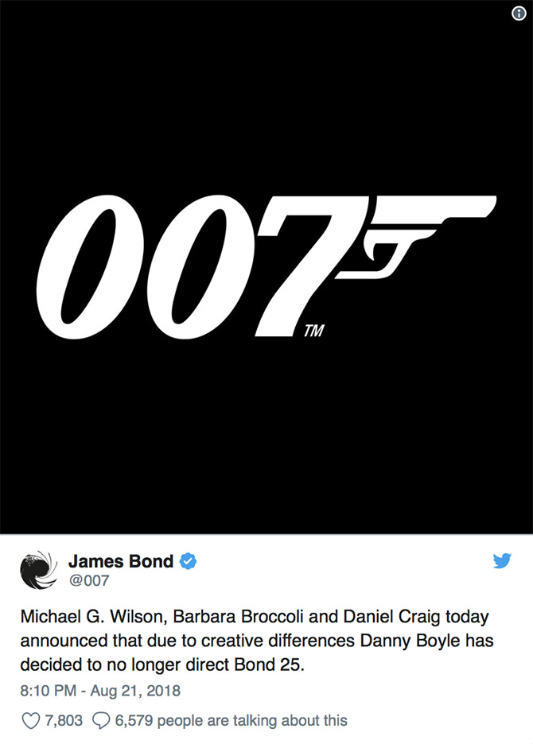Click the Aug 21, 2018 date
This screenshot has height=744, width=533.
click(135, 691)
